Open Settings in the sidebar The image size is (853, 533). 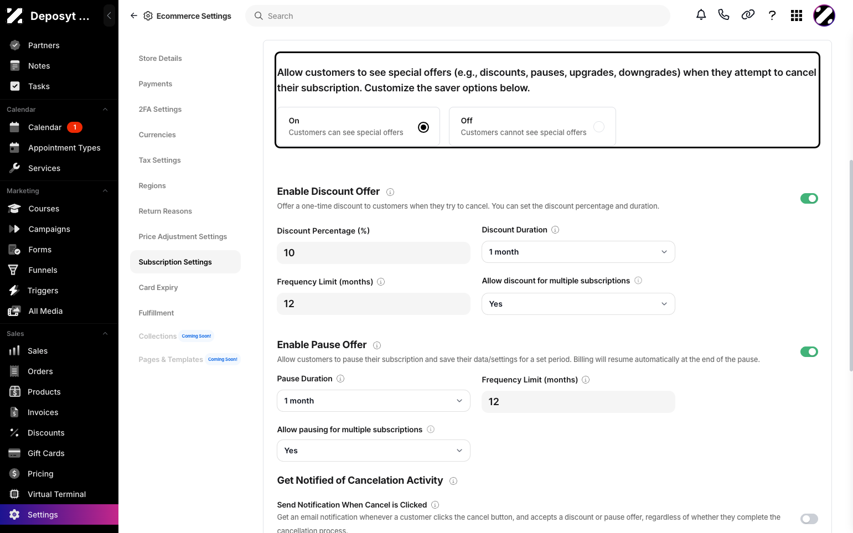click(x=59, y=515)
